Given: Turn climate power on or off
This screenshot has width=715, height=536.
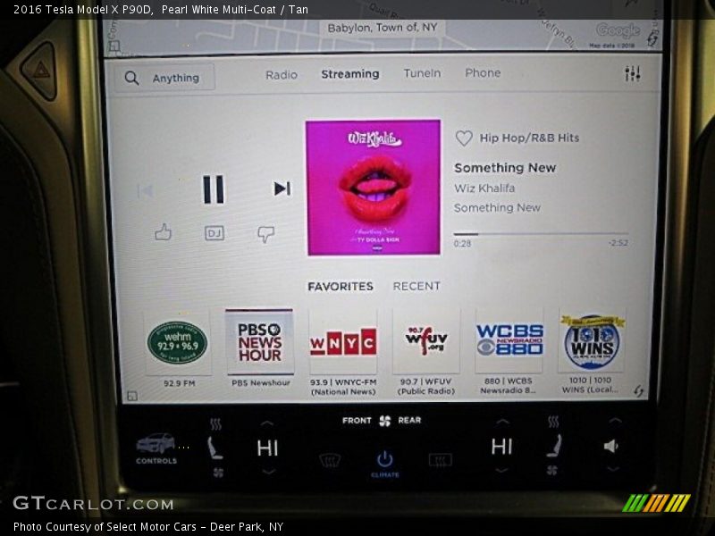Looking at the screenshot, I should click(x=385, y=463).
